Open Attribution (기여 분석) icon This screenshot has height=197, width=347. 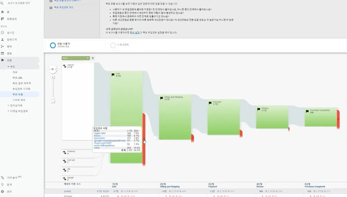point(2,178)
